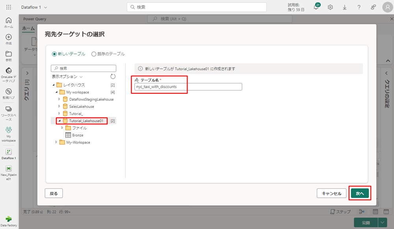The height and width of the screenshot is (229, 394).
Task: Click the 戻る button
Action: click(54, 193)
